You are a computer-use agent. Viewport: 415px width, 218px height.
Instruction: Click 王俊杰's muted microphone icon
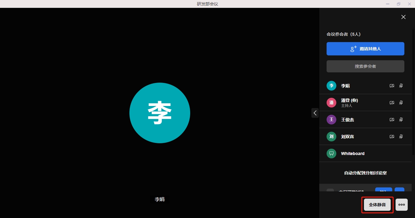(x=401, y=120)
